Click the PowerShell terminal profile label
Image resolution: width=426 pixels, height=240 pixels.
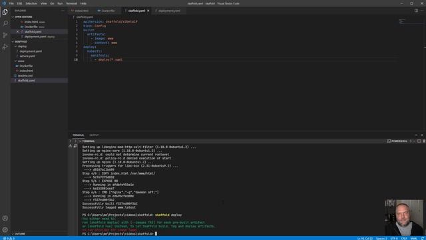[397, 141]
